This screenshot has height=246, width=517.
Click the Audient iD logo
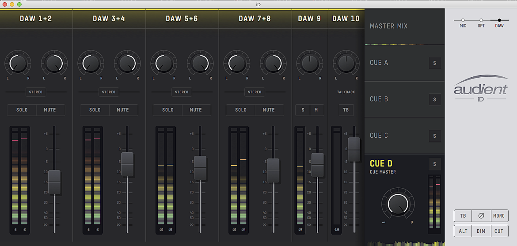pyautogui.click(x=481, y=88)
